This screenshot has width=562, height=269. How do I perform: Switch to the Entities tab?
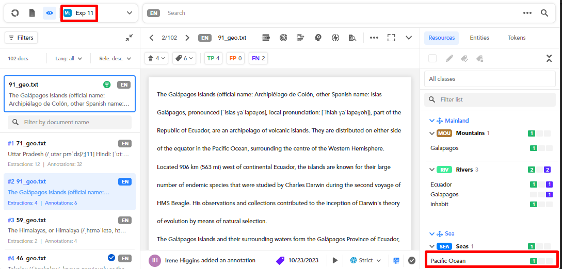[x=479, y=38]
